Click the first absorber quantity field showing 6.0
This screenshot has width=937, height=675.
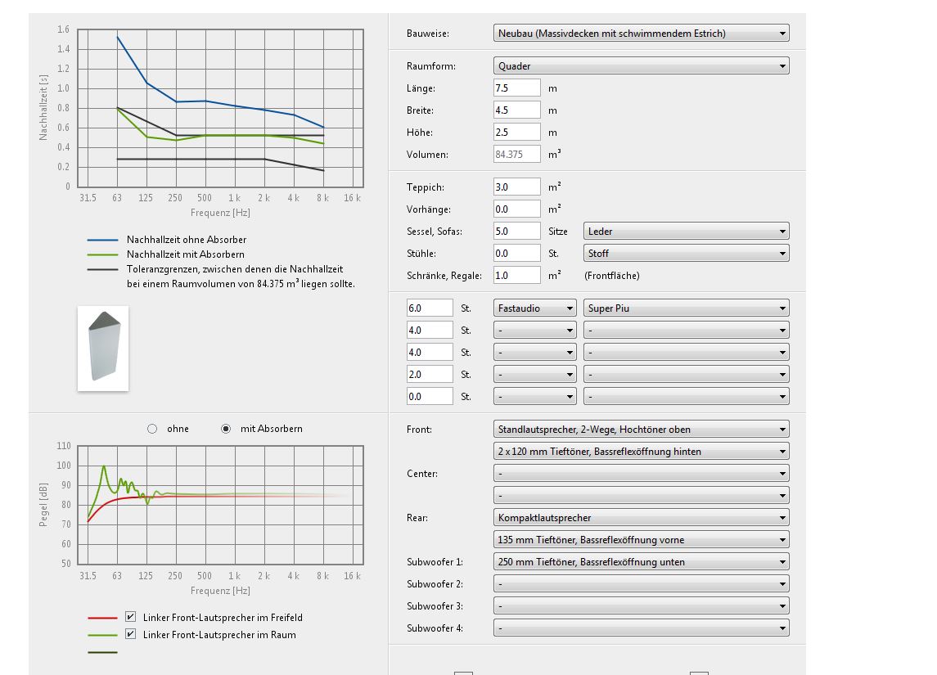[429, 308]
